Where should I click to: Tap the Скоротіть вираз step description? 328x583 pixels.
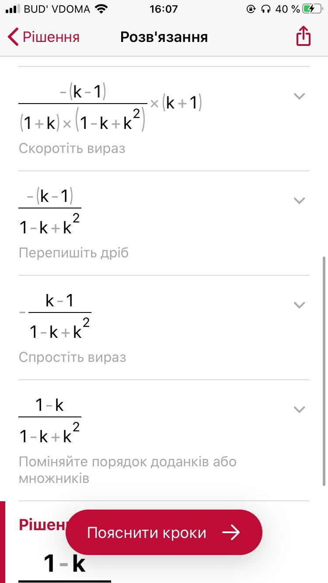(x=72, y=148)
